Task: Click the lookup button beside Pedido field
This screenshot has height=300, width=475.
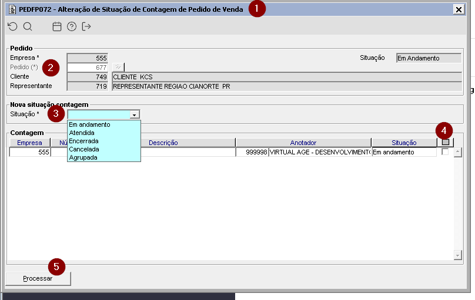Action: point(118,67)
